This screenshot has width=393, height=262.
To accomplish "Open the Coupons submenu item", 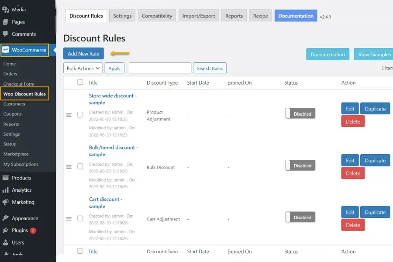I will click(13, 114).
